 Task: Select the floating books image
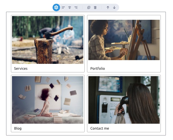[x=48, y=100]
